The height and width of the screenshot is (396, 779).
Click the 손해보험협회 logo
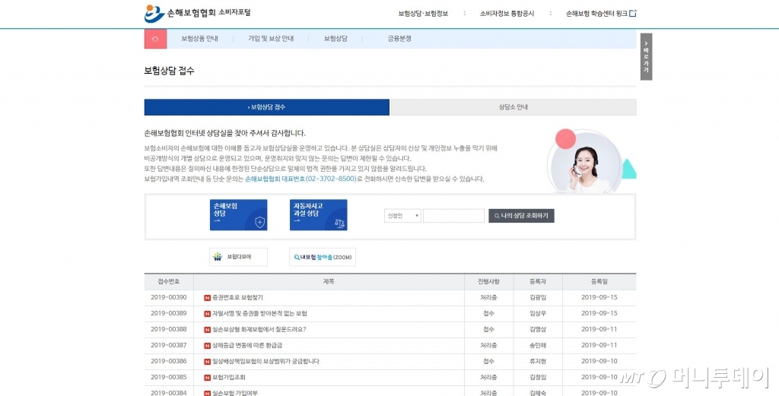197,14
